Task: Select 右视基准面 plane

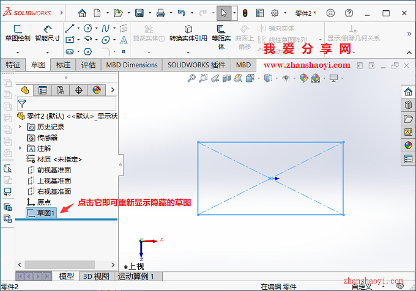Action: (50, 191)
